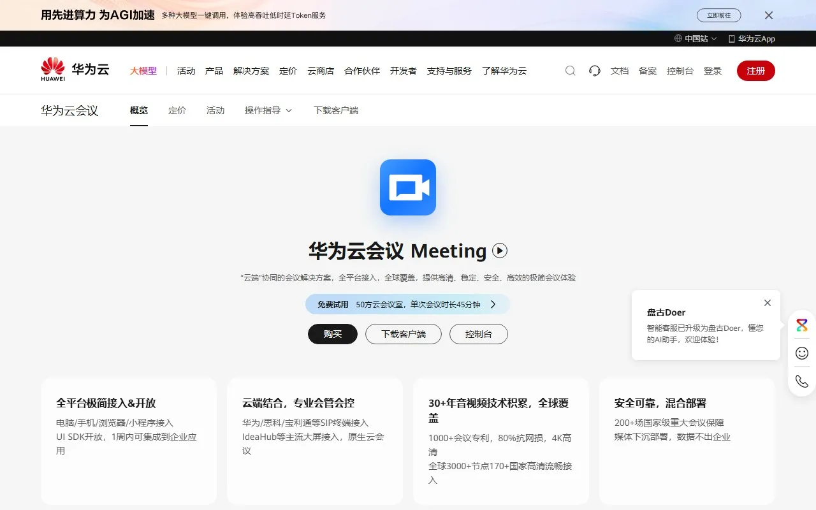
Task: Click the phone contact icon on the right
Action: click(x=801, y=381)
